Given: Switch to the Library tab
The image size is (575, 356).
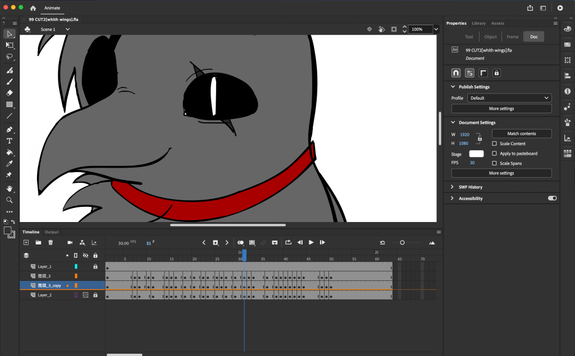Looking at the screenshot, I should (478, 24).
